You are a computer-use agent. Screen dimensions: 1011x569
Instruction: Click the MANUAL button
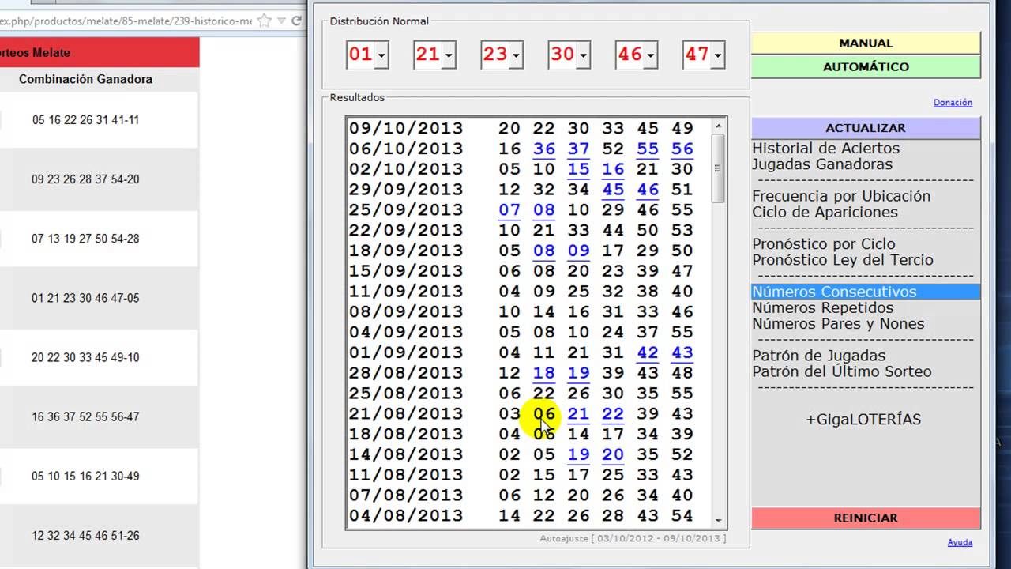tap(866, 43)
